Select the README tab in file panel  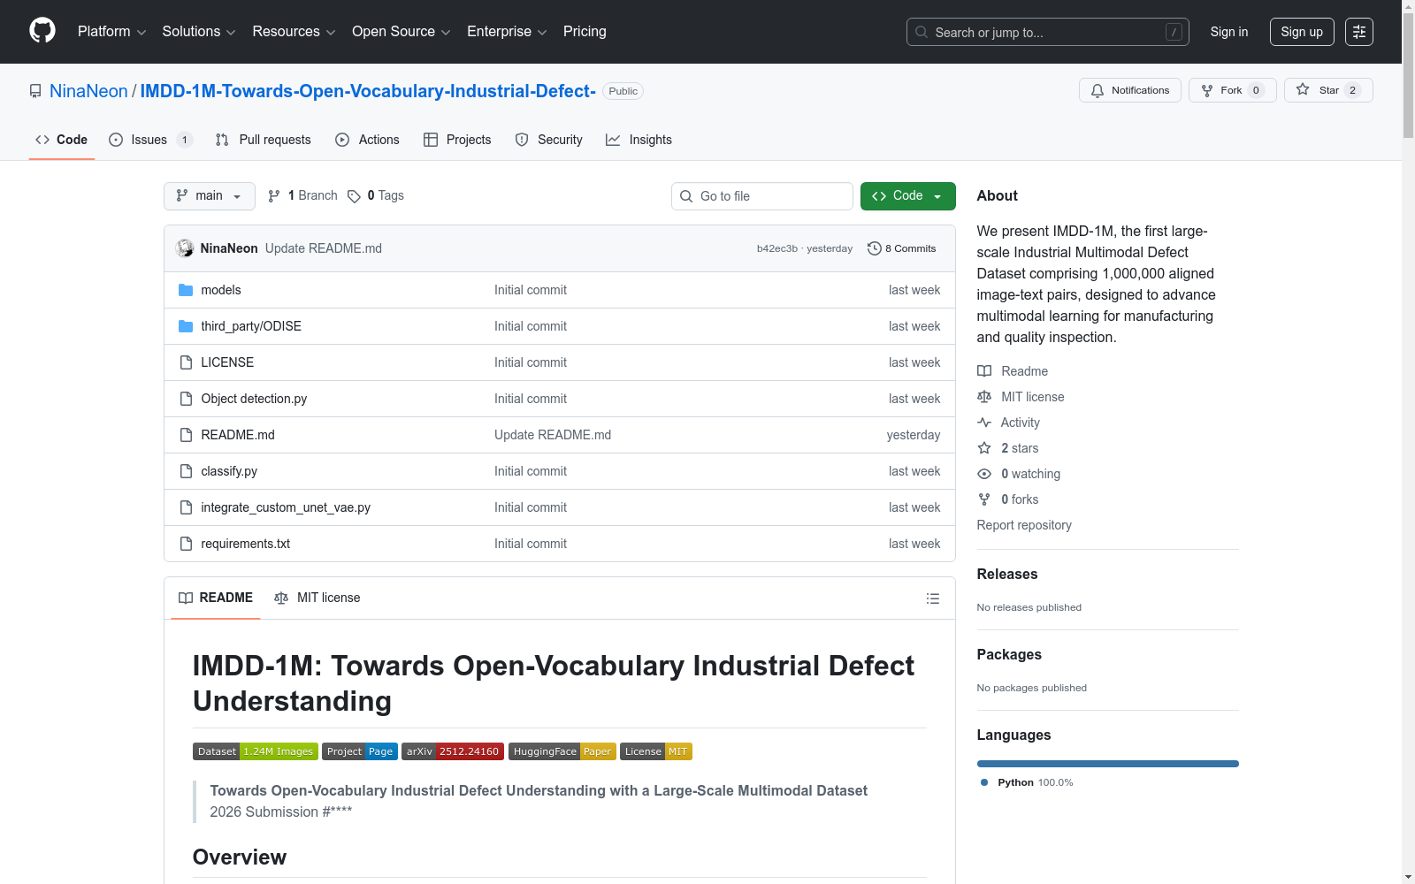click(216, 598)
